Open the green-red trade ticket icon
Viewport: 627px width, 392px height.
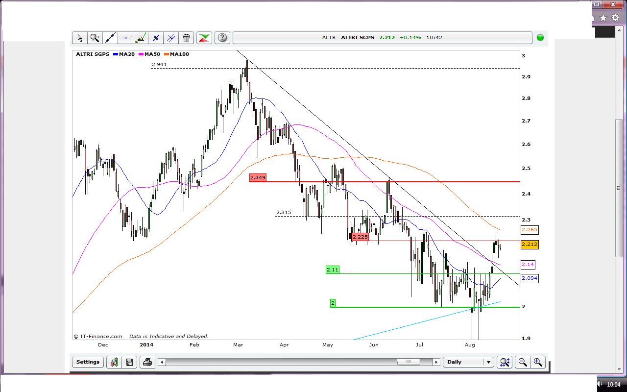tap(204, 38)
